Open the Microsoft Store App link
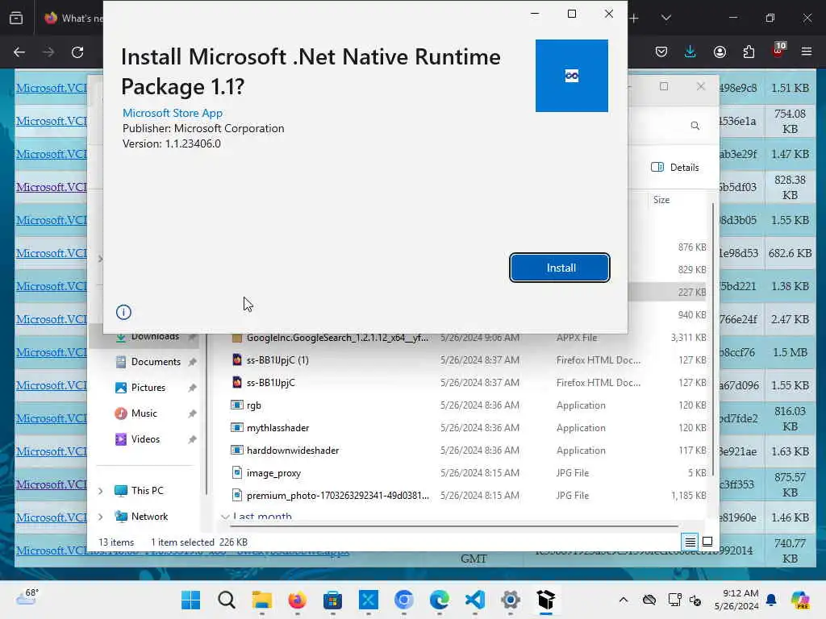Screen dimensions: 826x619 click(x=173, y=113)
